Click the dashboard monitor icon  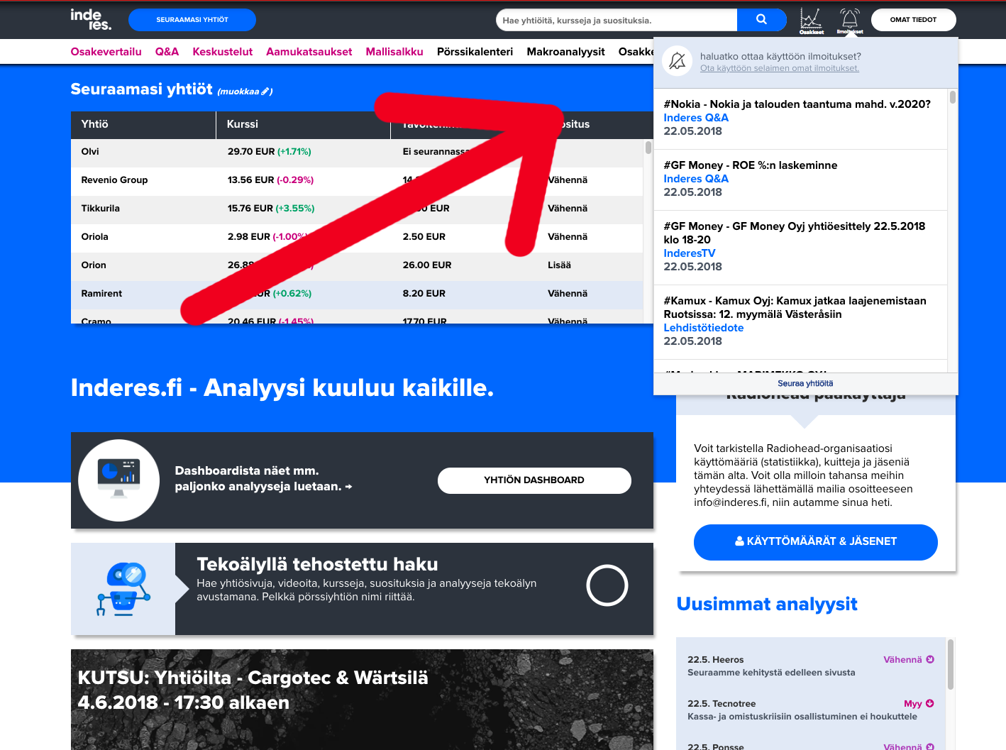119,480
